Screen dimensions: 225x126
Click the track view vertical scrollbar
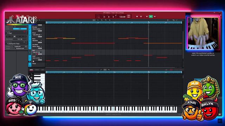[183, 45]
